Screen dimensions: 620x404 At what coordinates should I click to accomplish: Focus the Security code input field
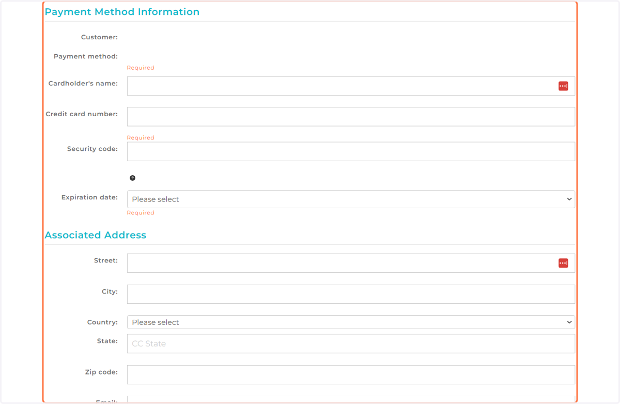click(351, 151)
